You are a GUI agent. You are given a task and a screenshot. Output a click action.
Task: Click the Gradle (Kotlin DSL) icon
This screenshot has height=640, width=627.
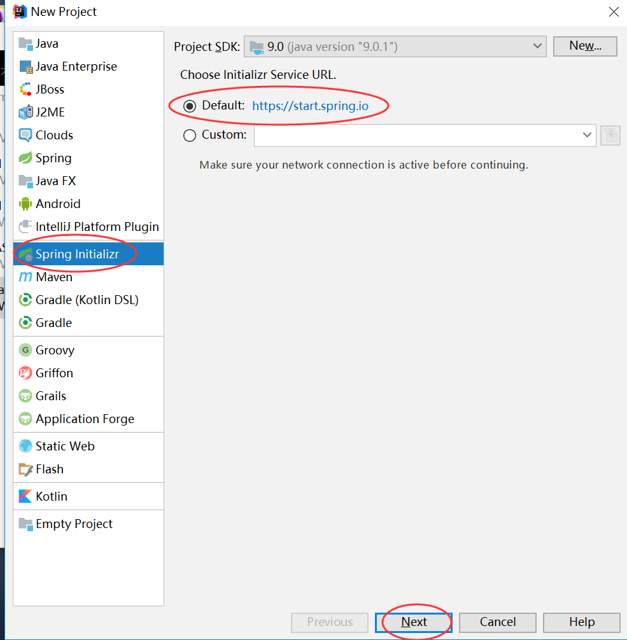pyautogui.click(x=25, y=300)
